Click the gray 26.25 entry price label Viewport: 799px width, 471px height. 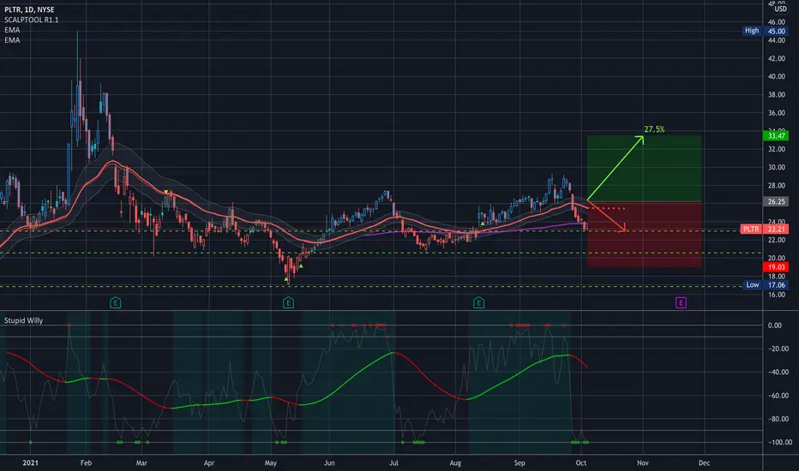776,201
